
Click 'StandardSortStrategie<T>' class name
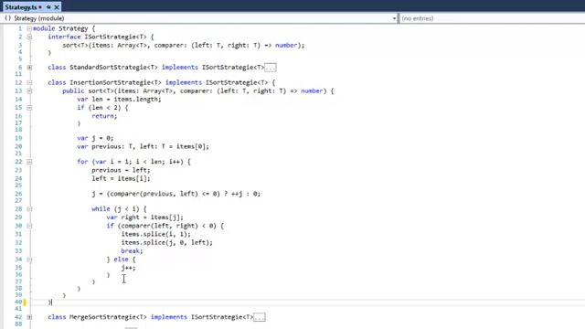(113, 68)
